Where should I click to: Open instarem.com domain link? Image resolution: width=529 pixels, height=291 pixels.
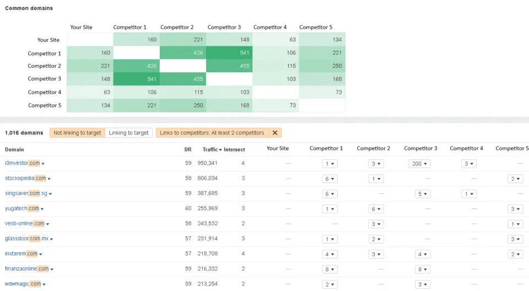tap(21, 254)
